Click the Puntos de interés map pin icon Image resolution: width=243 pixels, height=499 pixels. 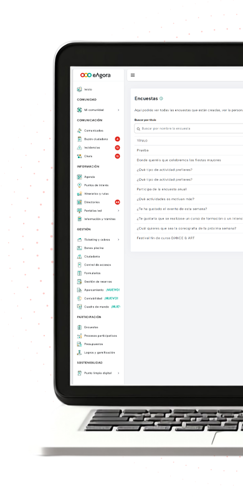coord(80,185)
